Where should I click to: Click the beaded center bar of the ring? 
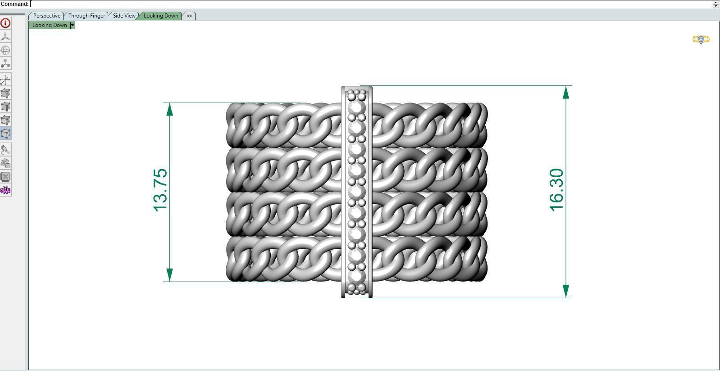click(357, 192)
